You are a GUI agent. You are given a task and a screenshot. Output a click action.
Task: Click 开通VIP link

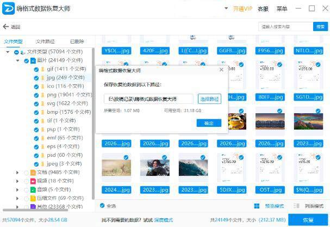point(242,9)
